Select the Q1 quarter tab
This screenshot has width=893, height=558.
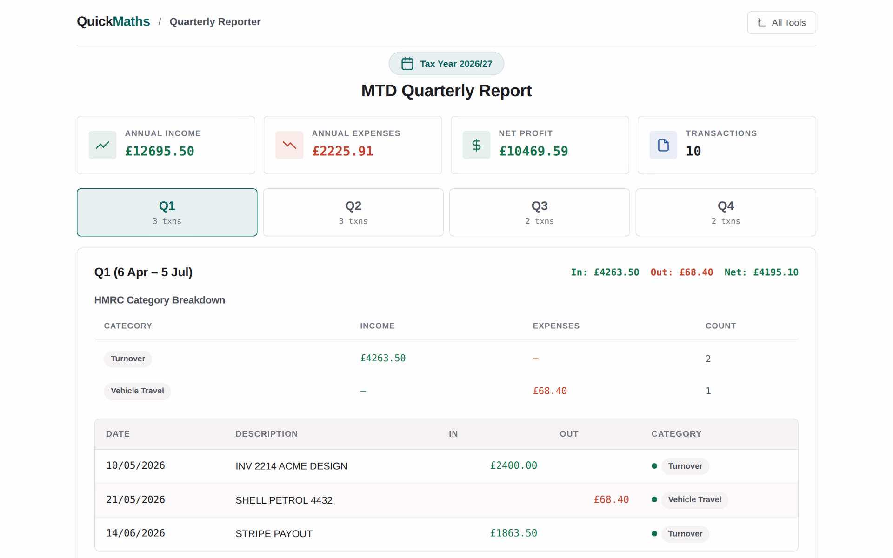click(x=167, y=213)
